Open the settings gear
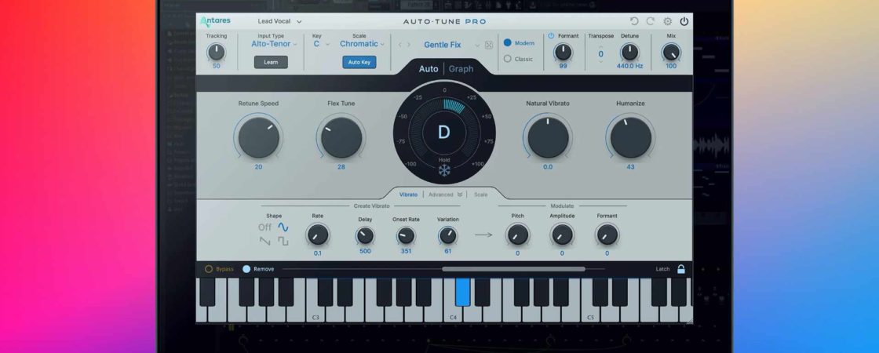The image size is (879, 353). (667, 21)
